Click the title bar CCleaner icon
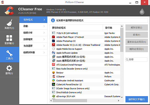150x105 pixels. click(x=2, y=2)
